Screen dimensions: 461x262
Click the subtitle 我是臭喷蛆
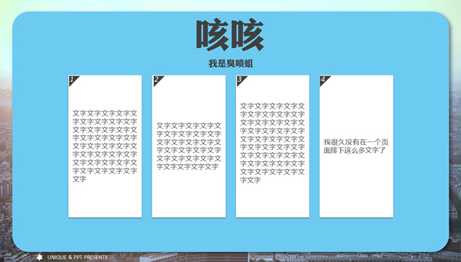231,63
